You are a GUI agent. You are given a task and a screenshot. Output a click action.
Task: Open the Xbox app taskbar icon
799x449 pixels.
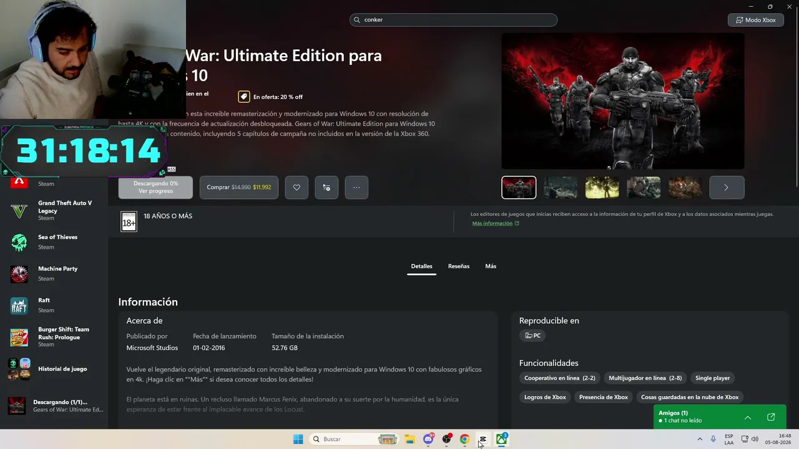(x=501, y=439)
